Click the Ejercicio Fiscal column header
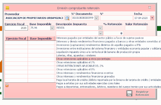The height and width of the screenshot is (105, 161). [x=16, y=39]
